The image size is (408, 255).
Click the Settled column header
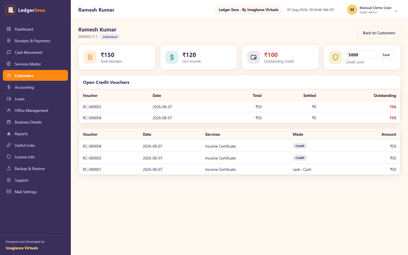click(x=309, y=95)
